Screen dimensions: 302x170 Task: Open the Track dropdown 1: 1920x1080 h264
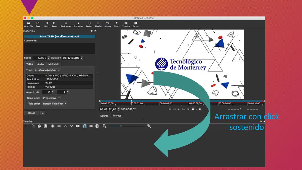point(47,70)
